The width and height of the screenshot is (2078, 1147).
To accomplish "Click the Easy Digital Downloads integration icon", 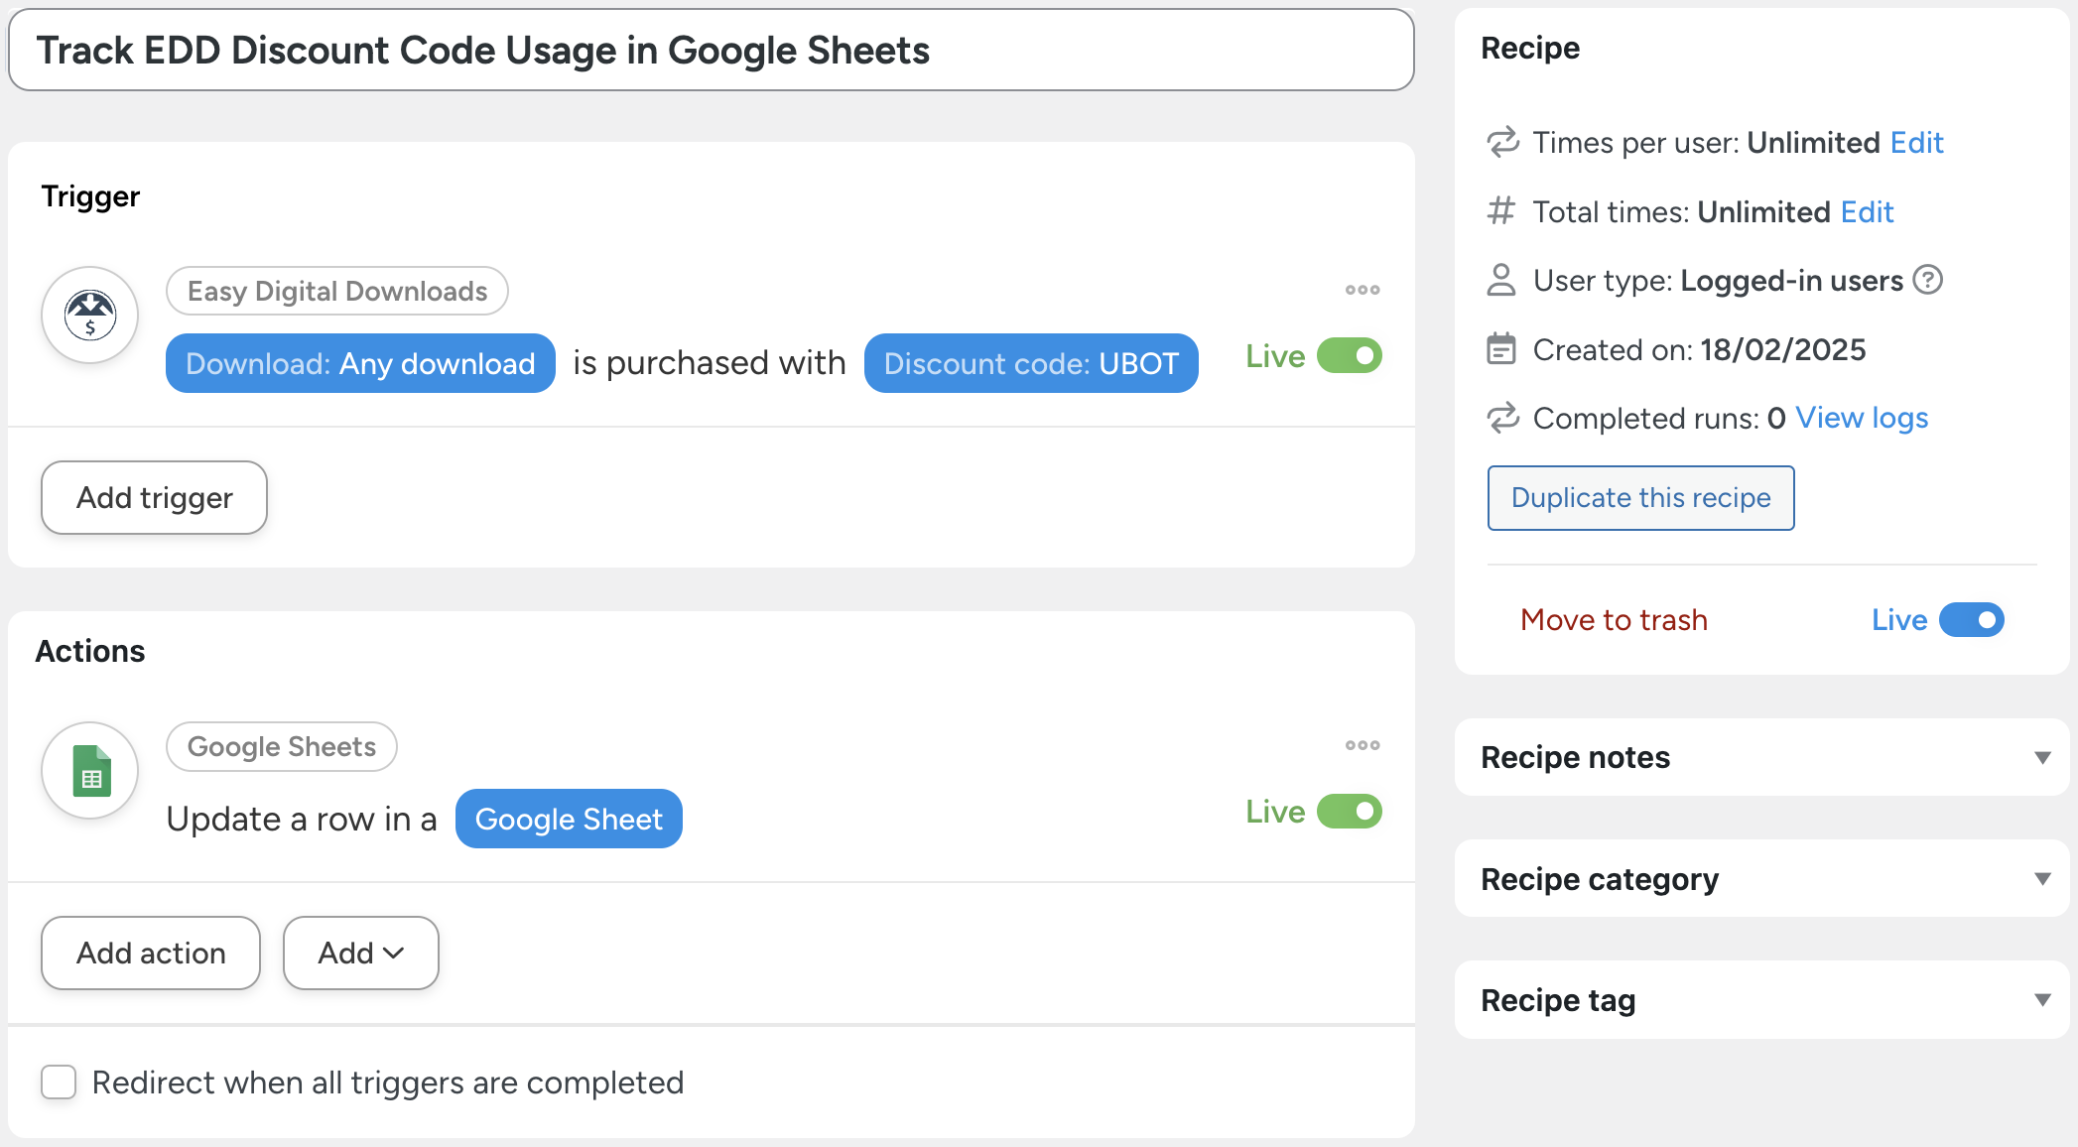I will (90, 316).
